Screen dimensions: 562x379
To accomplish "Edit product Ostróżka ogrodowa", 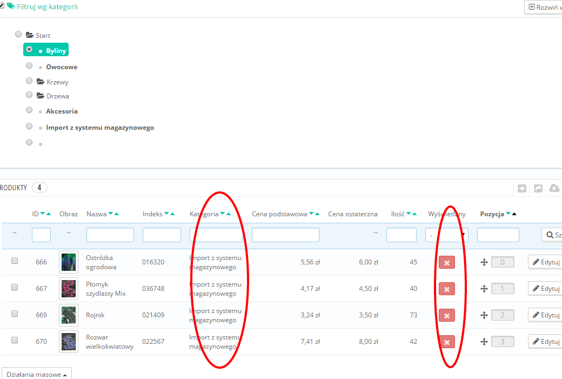I will tap(545, 262).
